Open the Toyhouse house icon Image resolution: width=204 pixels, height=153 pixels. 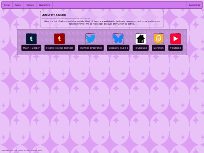coord(141,39)
